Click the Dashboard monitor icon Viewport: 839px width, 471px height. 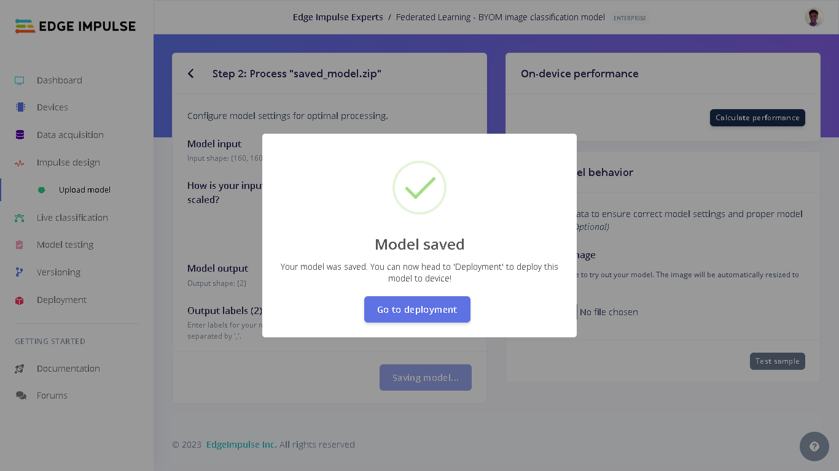coord(20,80)
